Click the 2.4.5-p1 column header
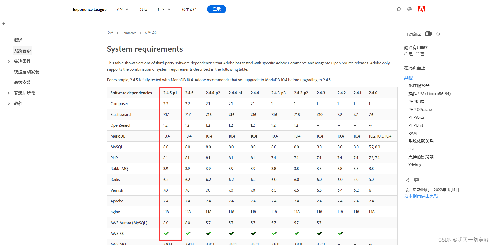 pos(170,93)
